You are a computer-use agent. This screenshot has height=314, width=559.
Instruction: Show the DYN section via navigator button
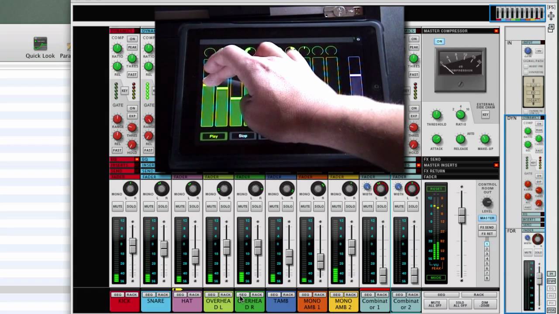(x=551, y=281)
